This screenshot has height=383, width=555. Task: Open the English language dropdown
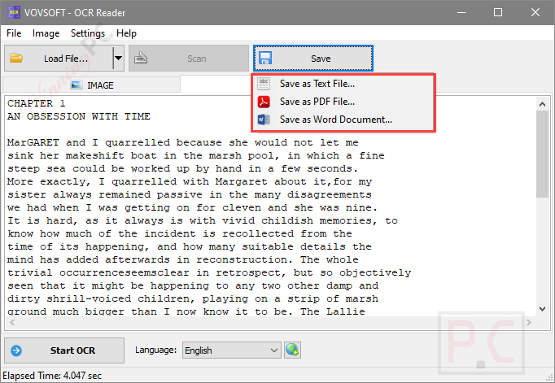[x=232, y=350]
